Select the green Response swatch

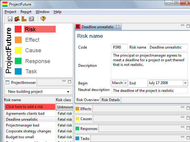pyautogui.click(x=18, y=61)
